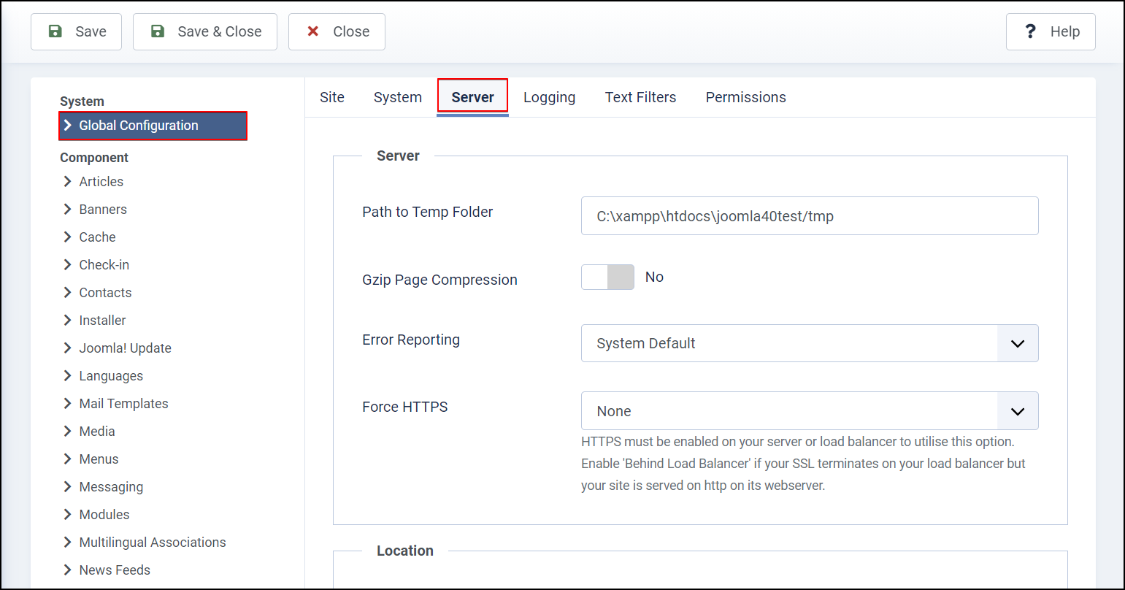The height and width of the screenshot is (590, 1125).
Task: Open the Contacts settings link
Action: pos(105,292)
